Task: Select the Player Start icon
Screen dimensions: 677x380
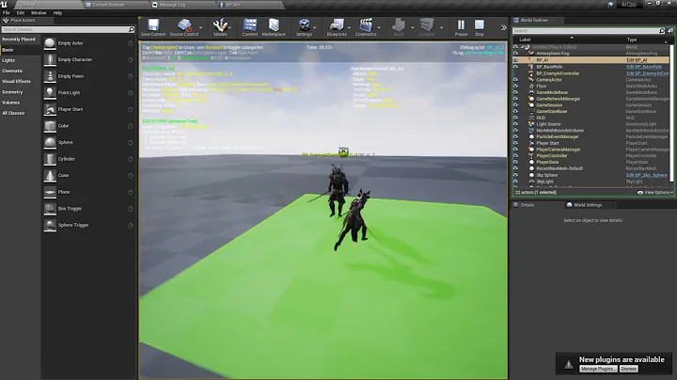Action: pyautogui.click(x=50, y=109)
